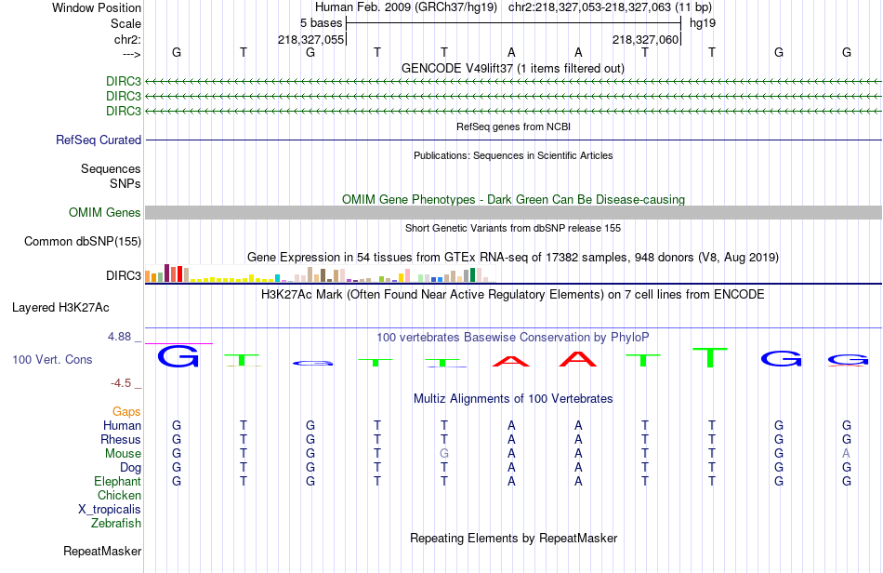This screenshot has height=573, width=883.
Task: Open Repeating Elements by RepeatMasker title
Action: point(513,539)
